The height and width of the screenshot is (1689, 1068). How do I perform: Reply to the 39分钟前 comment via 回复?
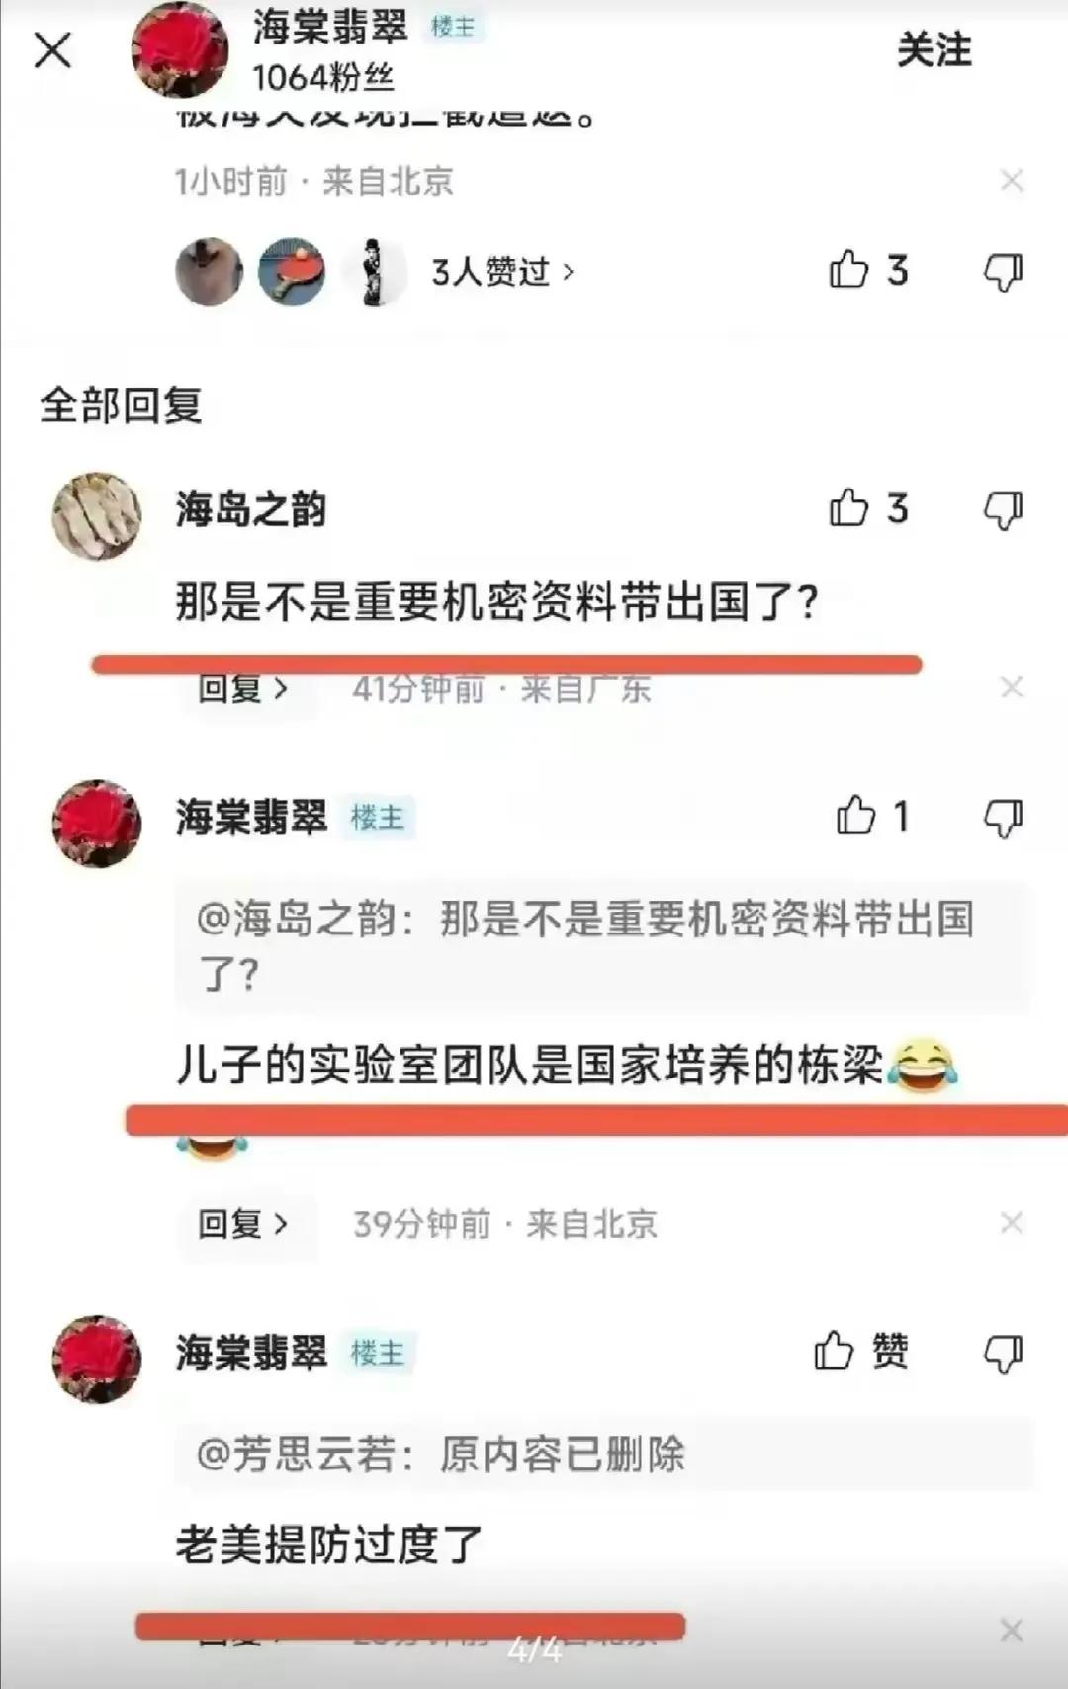point(243,1224)
